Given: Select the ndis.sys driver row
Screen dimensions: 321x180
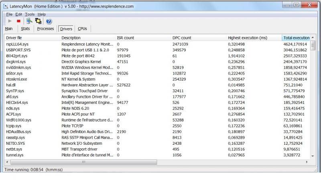Looking at the screenshot, I should 157,108.
